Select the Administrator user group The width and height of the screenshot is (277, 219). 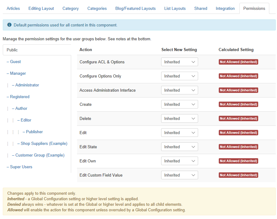point(26,85)
